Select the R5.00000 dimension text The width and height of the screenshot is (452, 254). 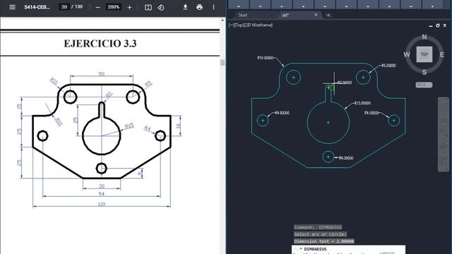tap(389, 66)
